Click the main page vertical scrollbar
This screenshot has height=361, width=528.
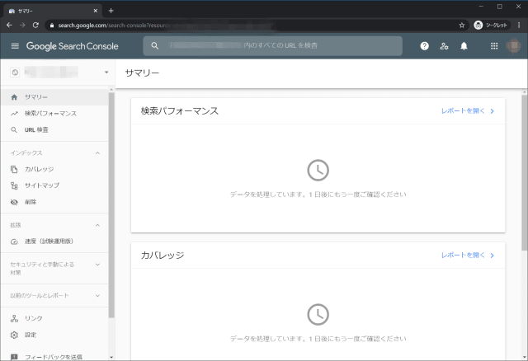click(x=525, y=172)
